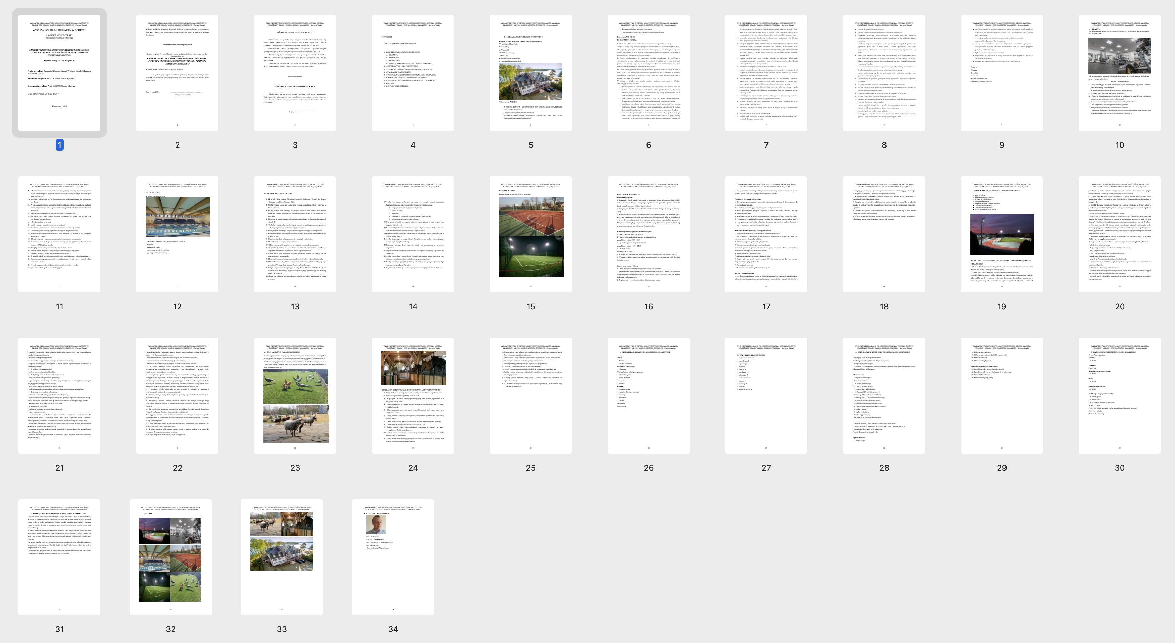This screenshot has height=643, width=1175.
Task: Select page 10 gym photo thumbnail
Action: [x=1119, y=73]
